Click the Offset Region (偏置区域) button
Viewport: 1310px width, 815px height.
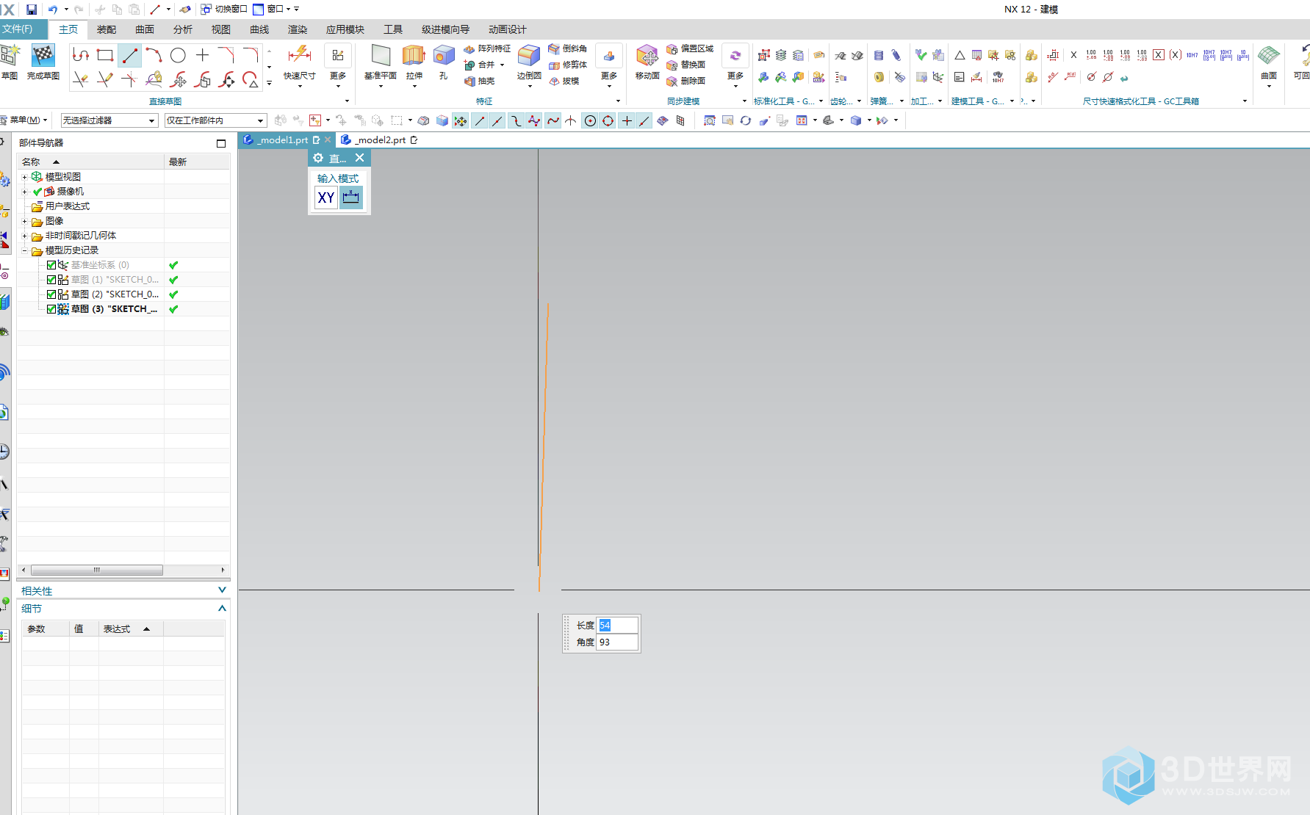tap(690, 48)
